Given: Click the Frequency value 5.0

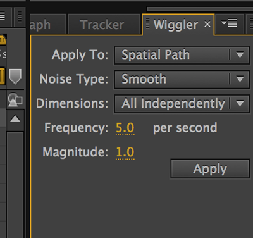Looking at the screenshot, I should point(125,128).
